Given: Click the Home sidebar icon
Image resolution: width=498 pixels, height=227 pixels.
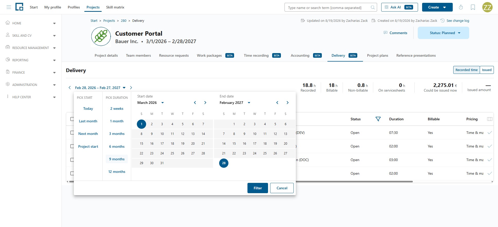Looking at the screenshot, I should tap(8, 23).
